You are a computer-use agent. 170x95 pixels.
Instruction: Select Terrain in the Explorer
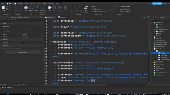tap(160, 27)
